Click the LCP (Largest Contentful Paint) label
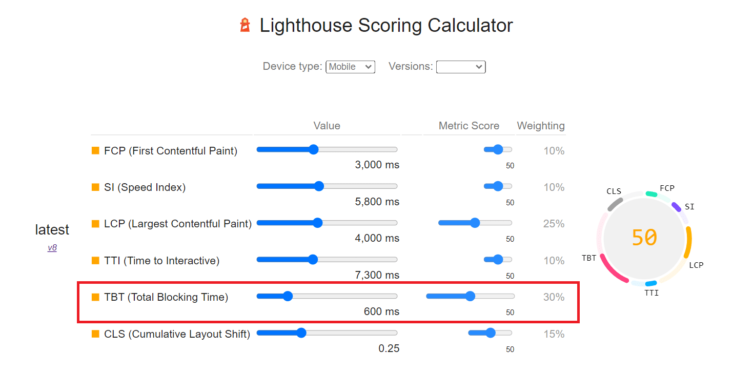The width and height of the screenshot is (753, 370). (178, 224)
